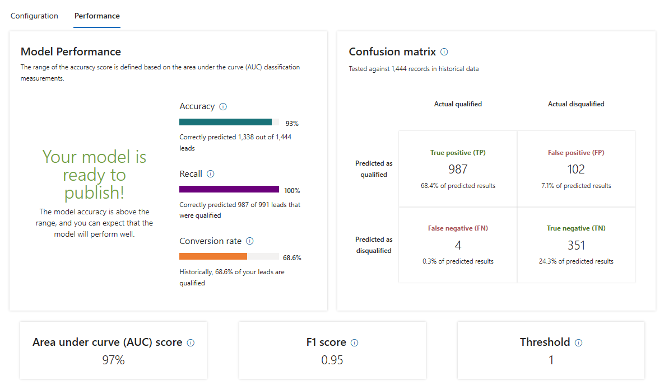The width and height of the screenshot is (664, 385).
Task: Click the 'ready to publish' message
Action: click(x=94, y=175)
